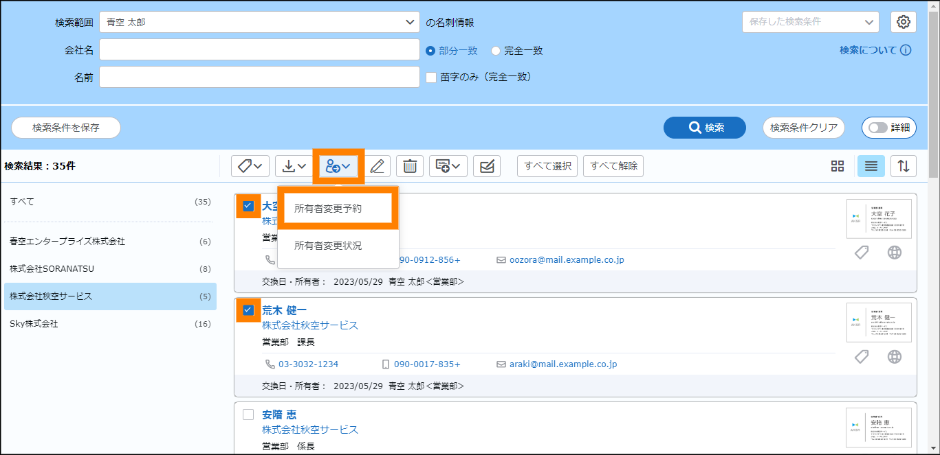
Task: Click tag icon on 大空 花子 card
Action: 862,253
